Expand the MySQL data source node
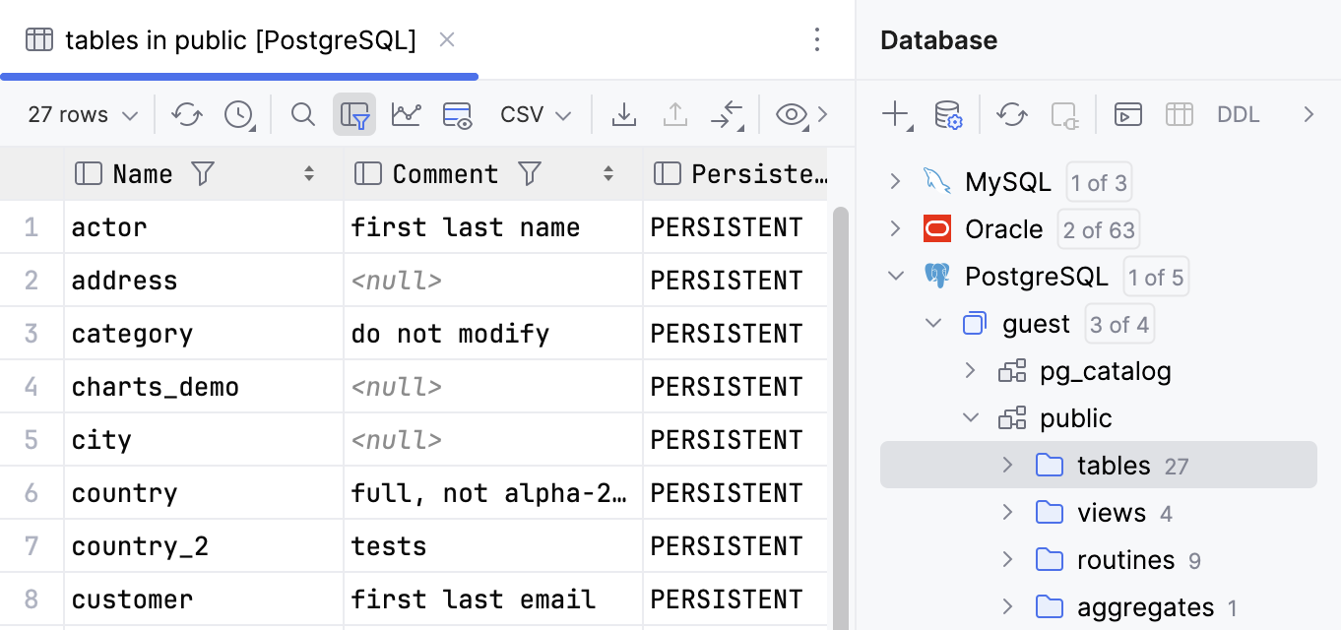Viewport: 1341px width, 630px height. coord(895,181)
